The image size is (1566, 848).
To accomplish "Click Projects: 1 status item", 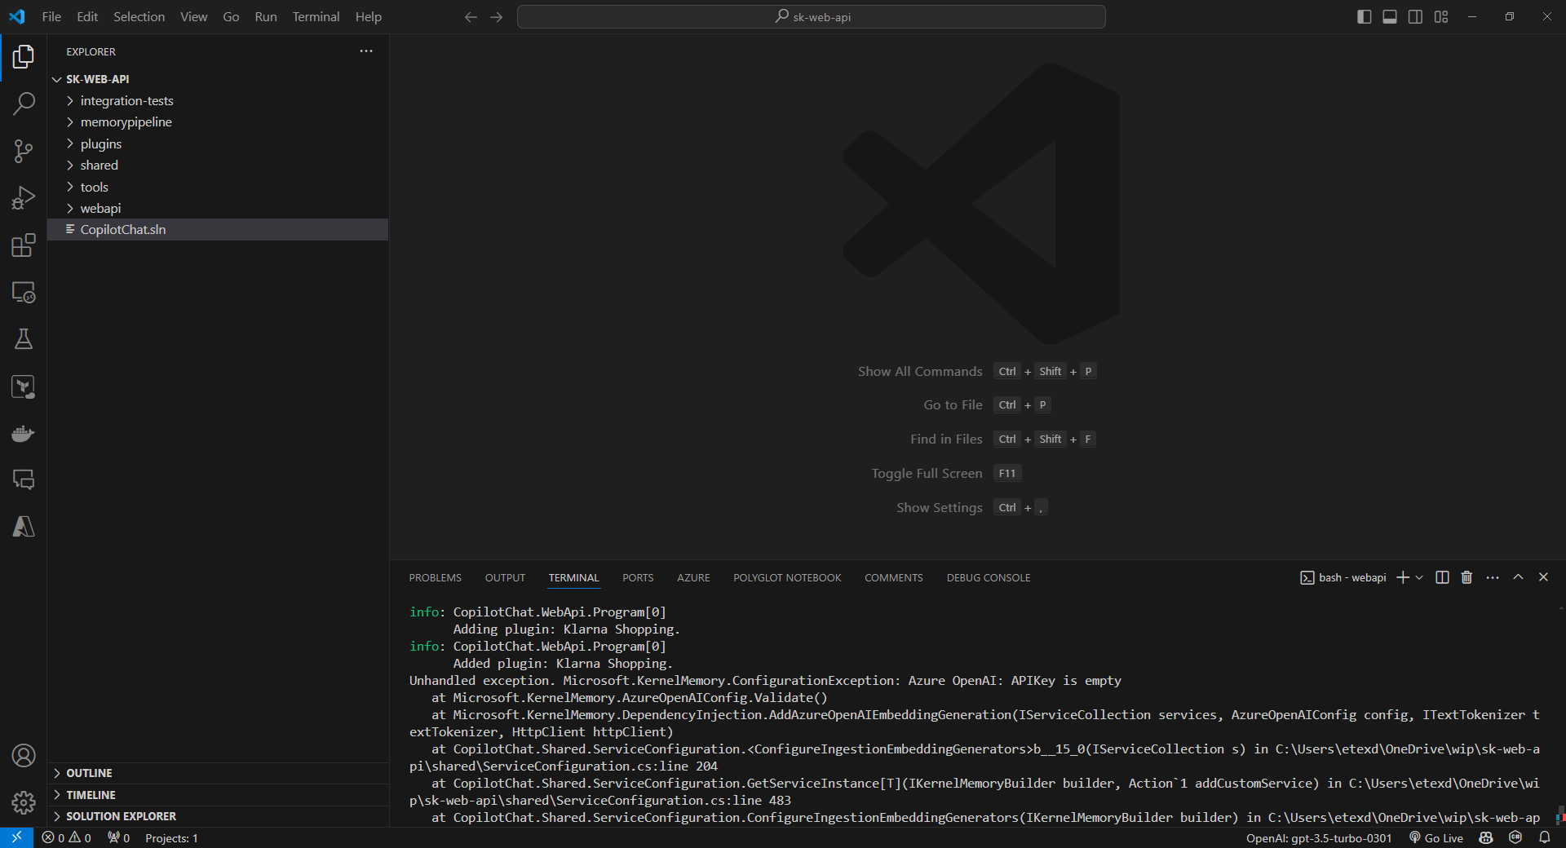I will (171, 837).
